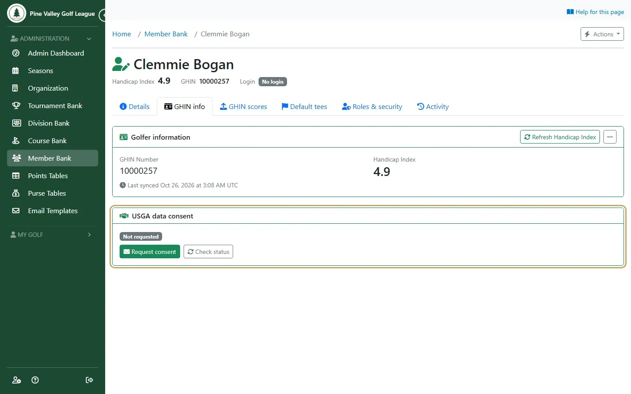This screenshot has width=631, height=394.
Task: Click the help question mark icon
Action: (x=35, y=380)
